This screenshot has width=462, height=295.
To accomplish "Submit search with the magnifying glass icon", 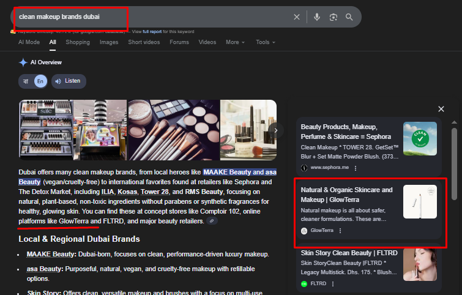I will (349, 17).
